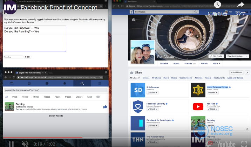
Task: Pause the YouTube video
Action: (11, 144)
